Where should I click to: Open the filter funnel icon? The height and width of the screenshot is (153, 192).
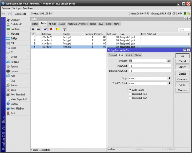click(x=65, y=29)
